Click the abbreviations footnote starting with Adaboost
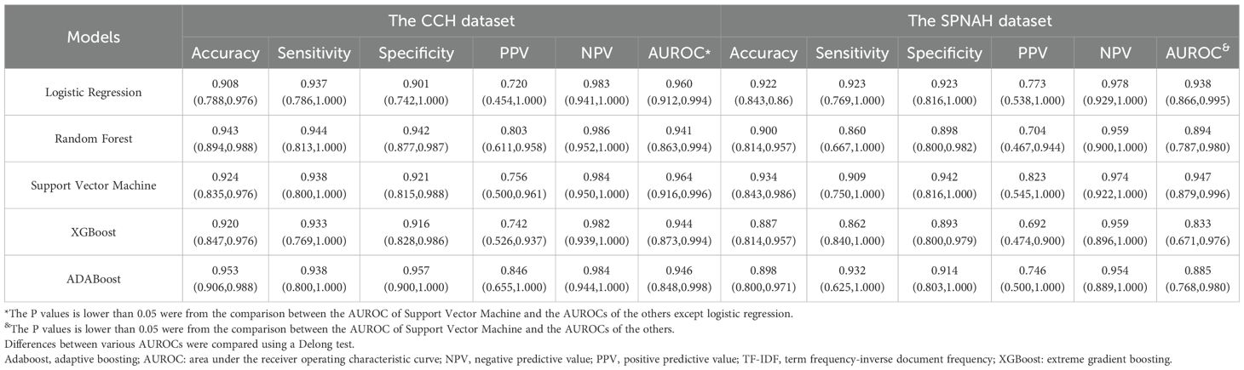The image size is (1244, 370). (x=588, y=360)
